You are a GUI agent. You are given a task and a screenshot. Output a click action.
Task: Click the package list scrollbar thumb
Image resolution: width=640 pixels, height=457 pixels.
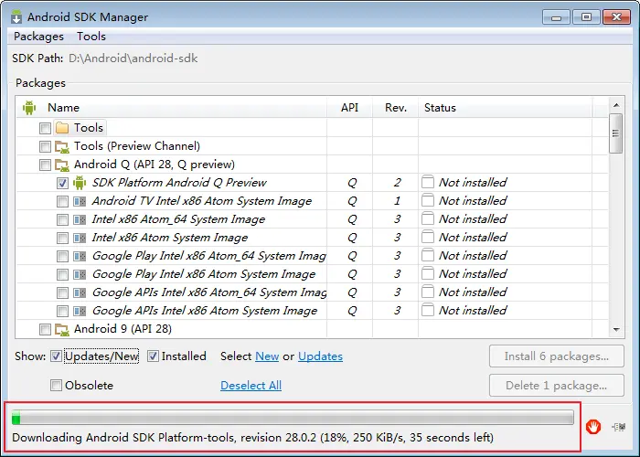615,133
